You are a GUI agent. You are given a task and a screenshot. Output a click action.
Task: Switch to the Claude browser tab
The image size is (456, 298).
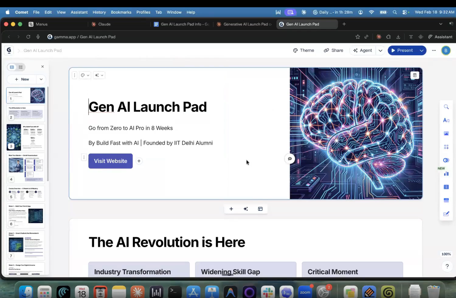pyautogui.click(x=104, y=24)
